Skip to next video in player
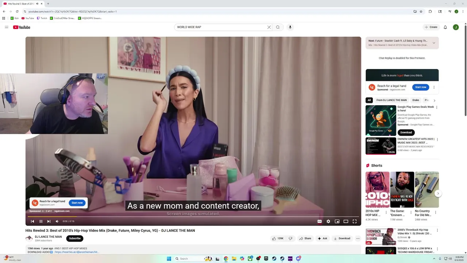This screenshot has width=467, height=263. [49, 221]
